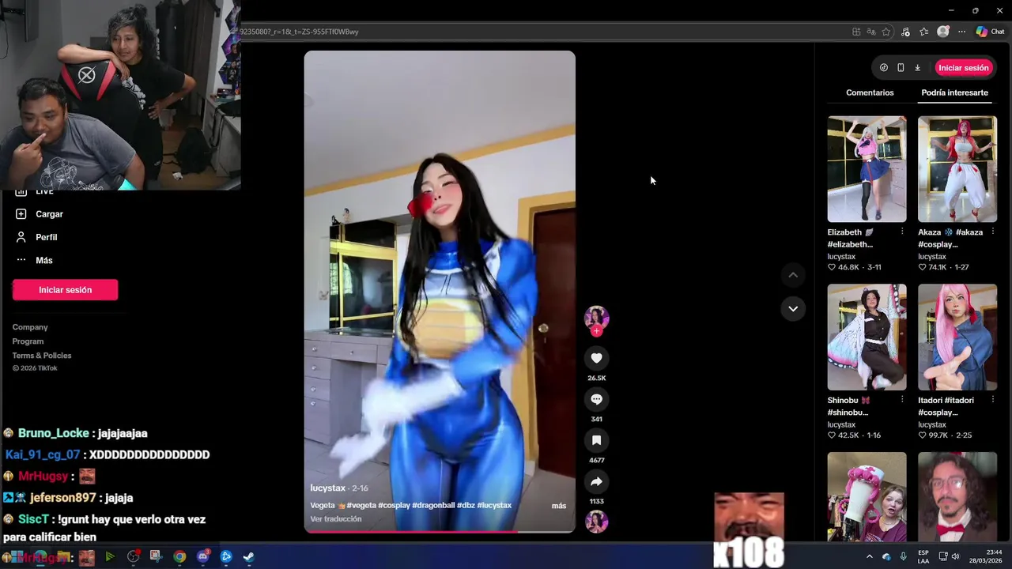Expand the video caption with más

pos(558,506)
